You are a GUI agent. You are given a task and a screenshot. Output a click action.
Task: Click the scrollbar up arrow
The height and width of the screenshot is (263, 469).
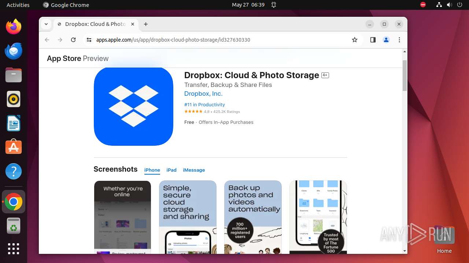[405, 52]
